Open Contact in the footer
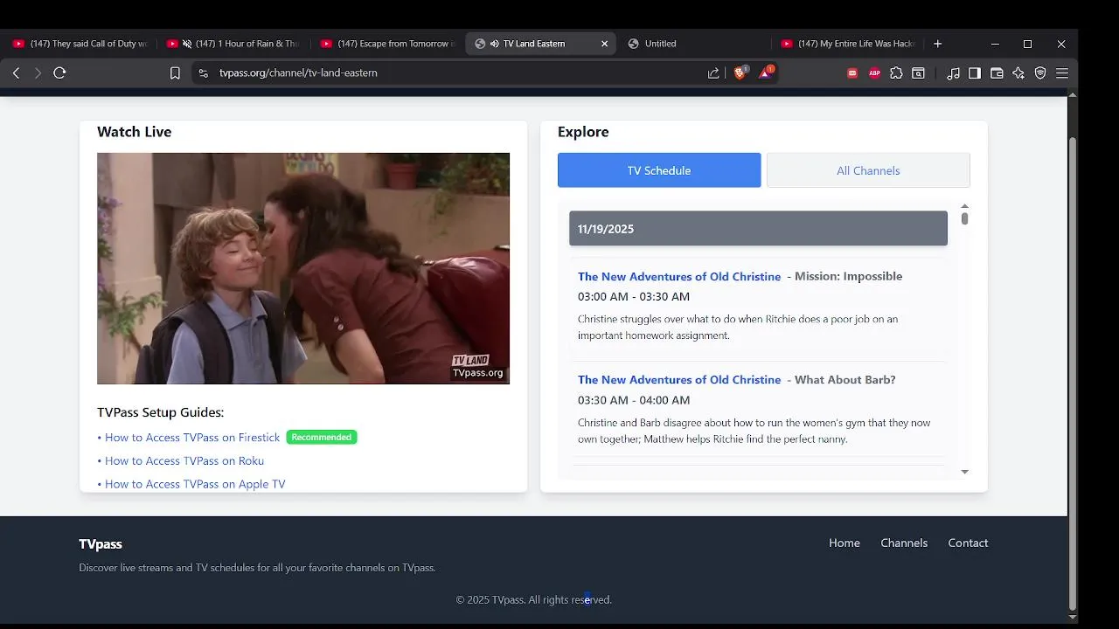Viewport: 1119px width, 629px height. click(x=968, y=543)
